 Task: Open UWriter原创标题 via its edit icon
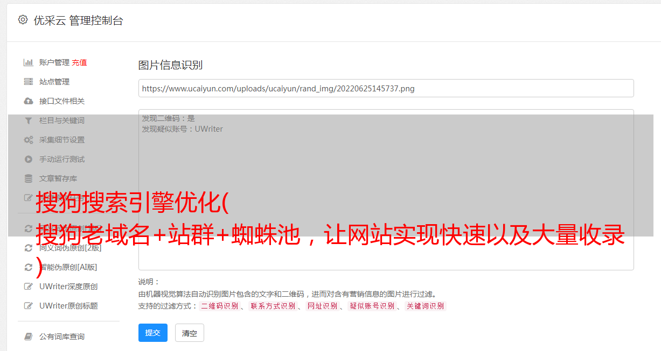pyautogui.click(x=29, y=306)
